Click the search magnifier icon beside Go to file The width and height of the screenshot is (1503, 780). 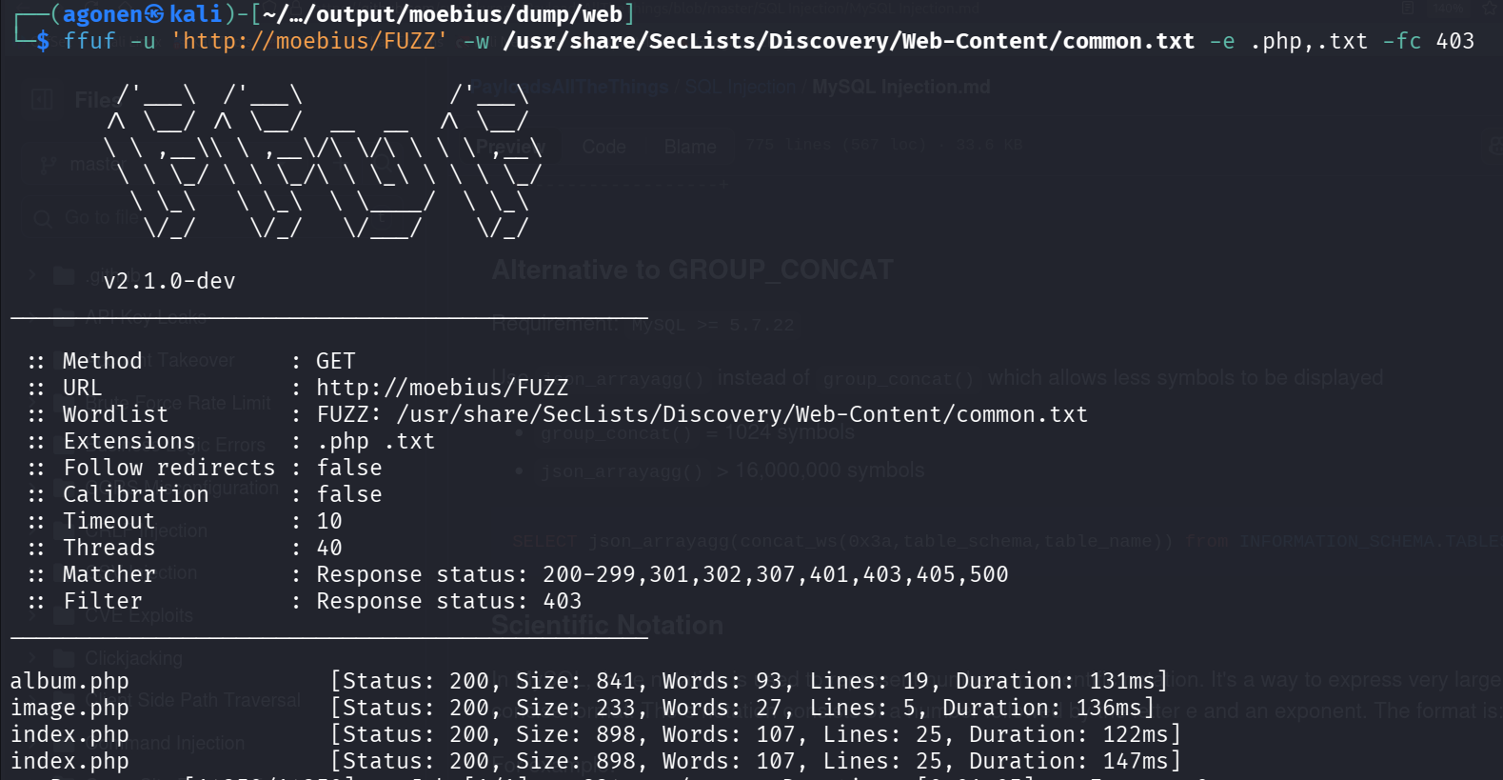pos(43,219)
